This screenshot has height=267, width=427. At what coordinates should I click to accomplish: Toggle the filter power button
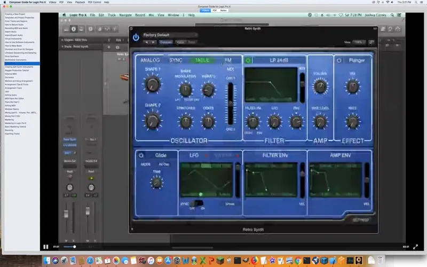point(248,60)
